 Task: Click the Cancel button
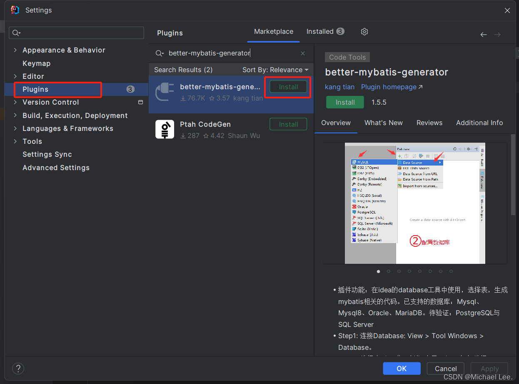(x=446, y=369)
